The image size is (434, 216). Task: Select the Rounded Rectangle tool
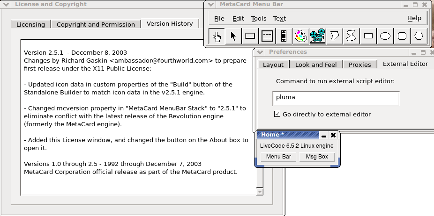(402, 36)
